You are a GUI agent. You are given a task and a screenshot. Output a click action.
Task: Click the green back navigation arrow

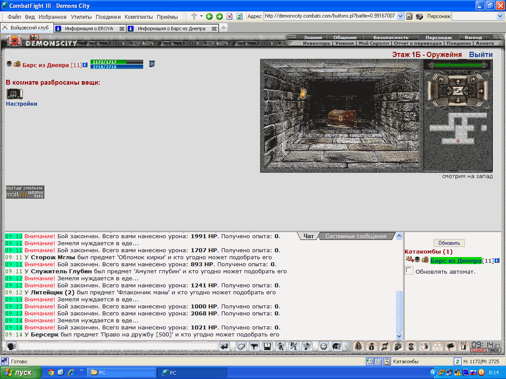tap(209, 16)
